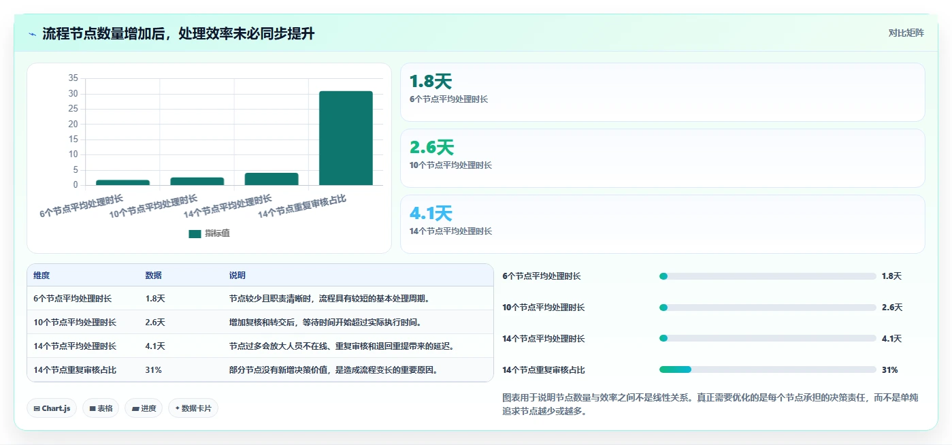Click the page title 流程节点数量增加后
The height and width of the screenshot is (445, 952).
click(178, 33)
